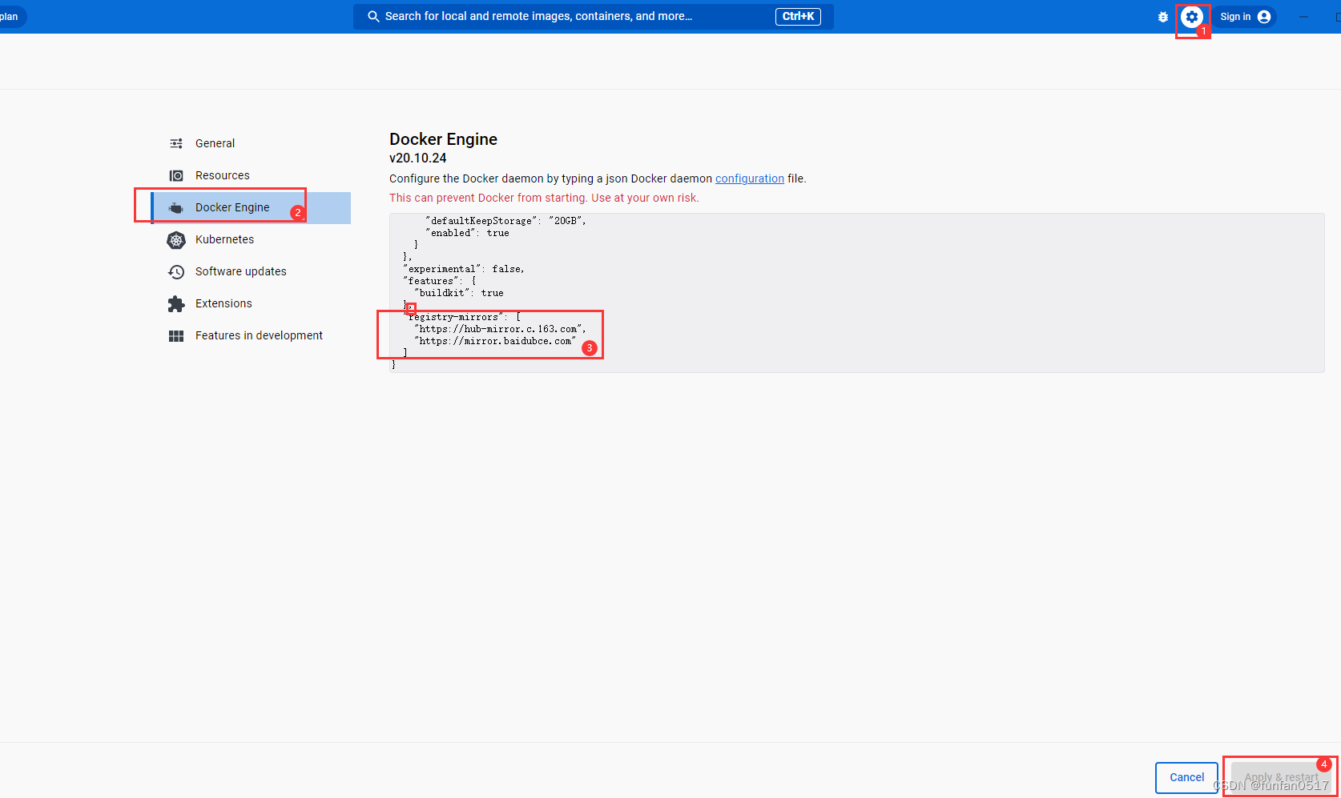1341x798 pixels.
Task: Click the Sign in button
Action: pos(1244,17)
